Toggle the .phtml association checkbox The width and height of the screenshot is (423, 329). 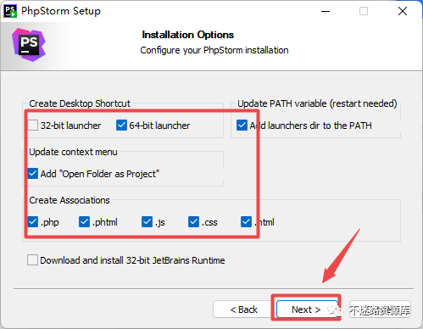pos(84,222)
